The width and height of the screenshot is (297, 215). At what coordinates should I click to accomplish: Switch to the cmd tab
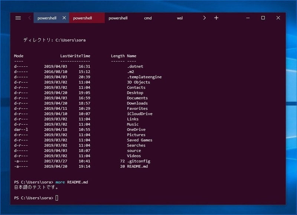(148, 17)
